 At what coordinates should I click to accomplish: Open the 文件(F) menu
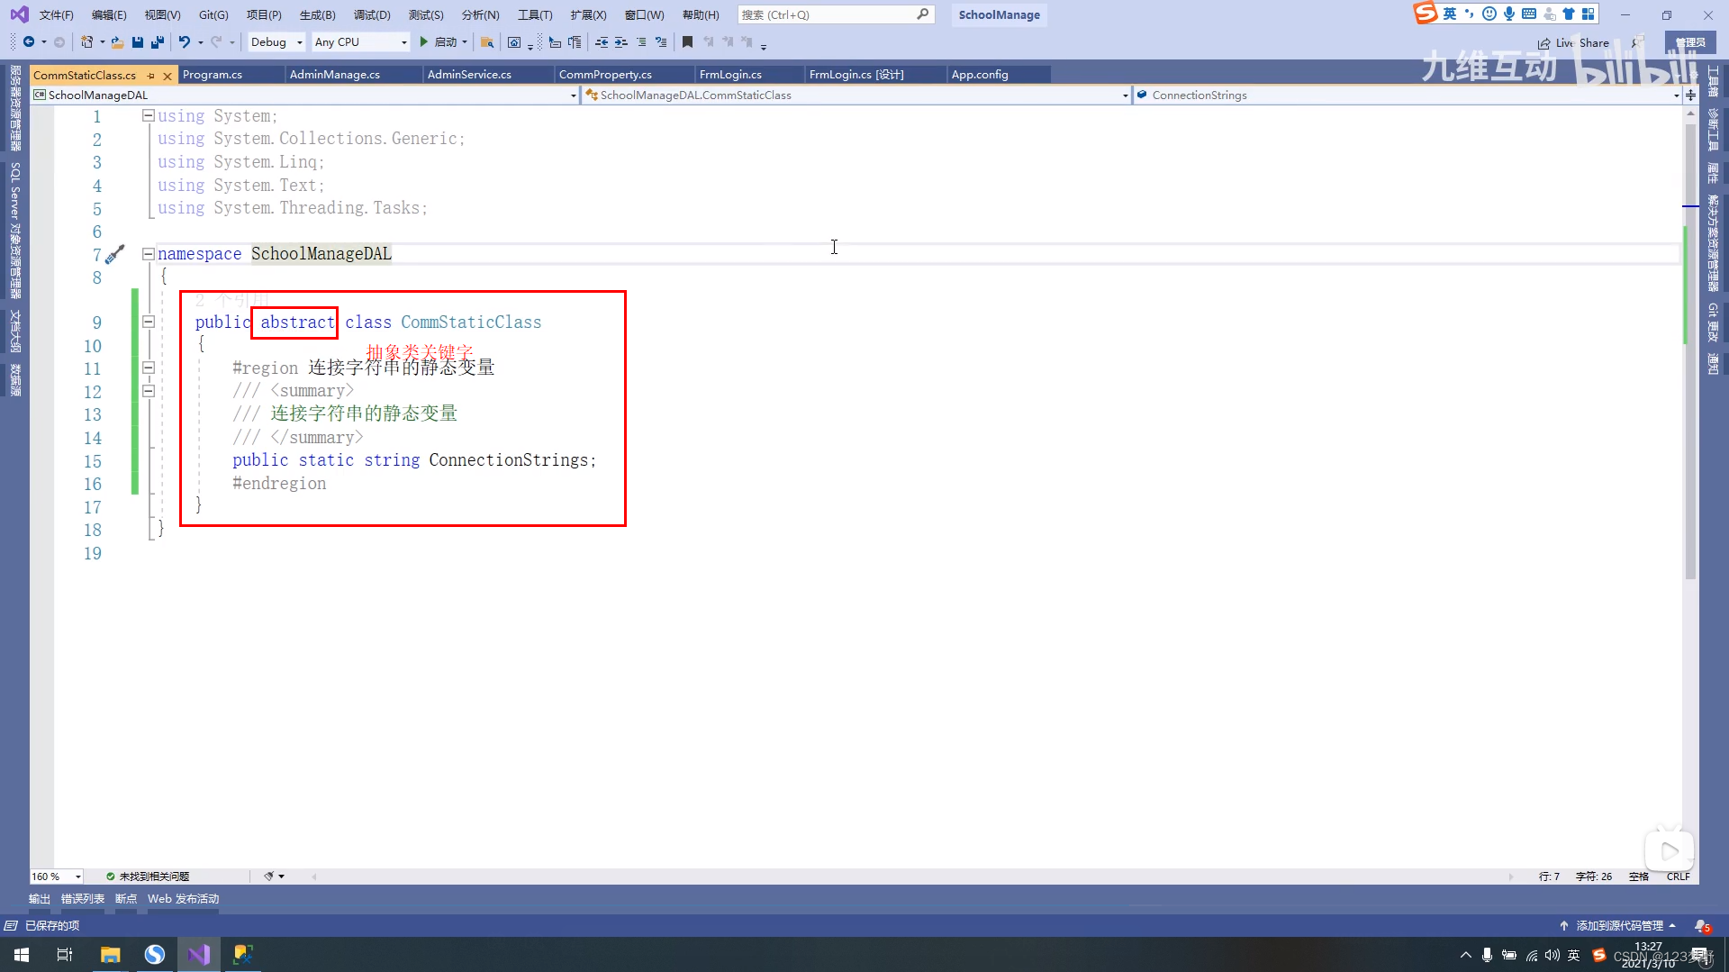pos(56,14)
